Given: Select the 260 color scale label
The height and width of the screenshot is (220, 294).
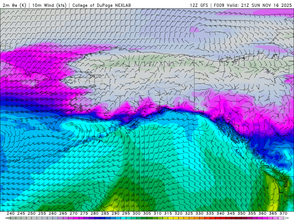Looking at the screenshot, I should 53,213.
